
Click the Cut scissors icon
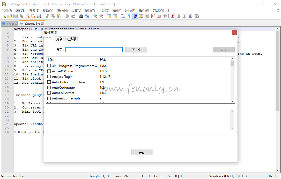tap(47, 16)
